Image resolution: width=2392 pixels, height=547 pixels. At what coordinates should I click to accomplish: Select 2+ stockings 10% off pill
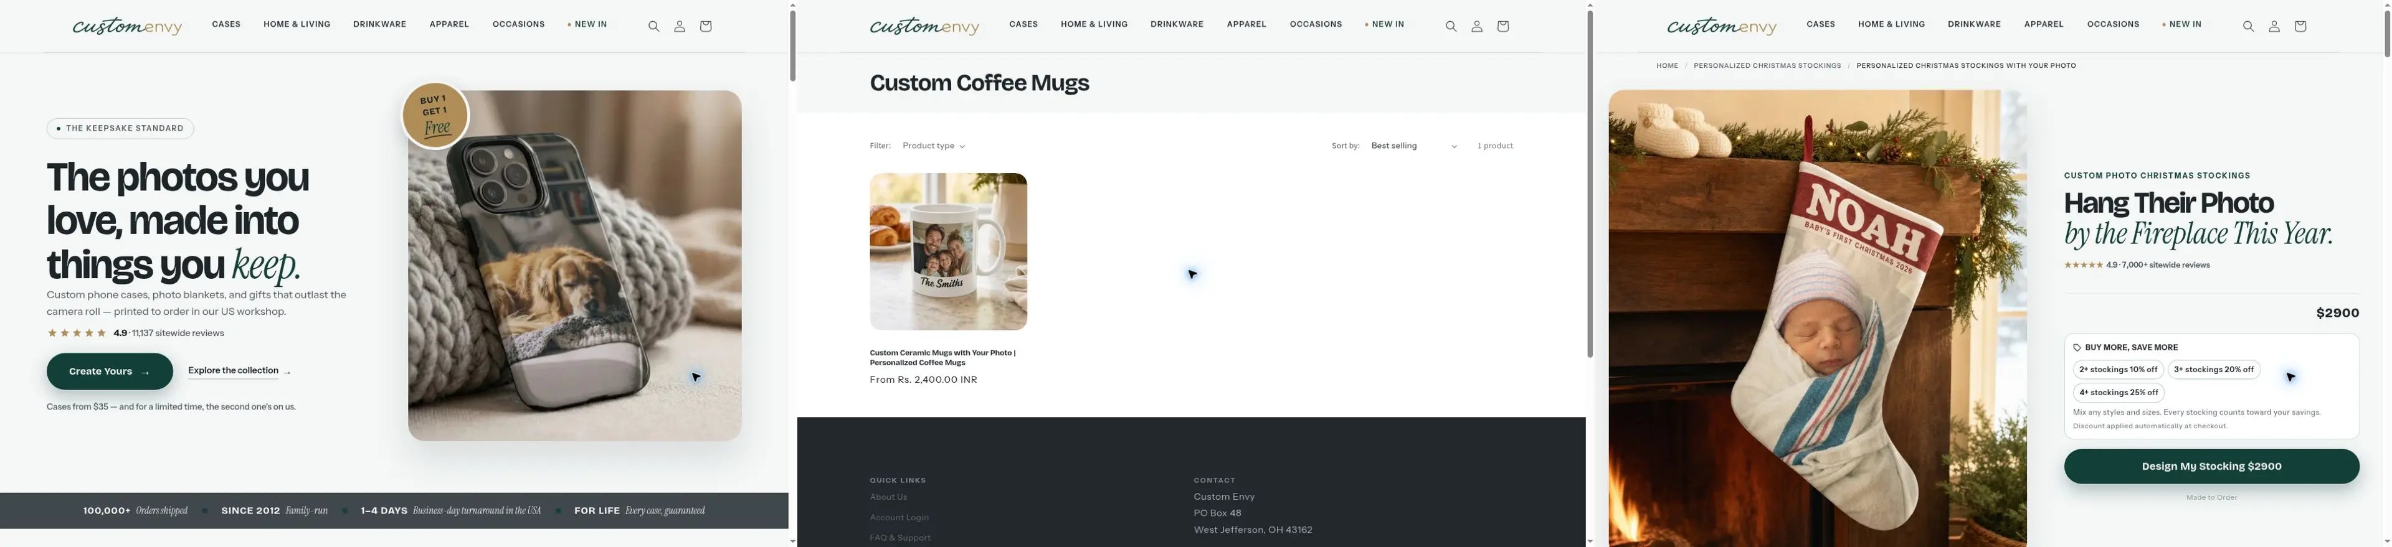(x=2118, y=370)
